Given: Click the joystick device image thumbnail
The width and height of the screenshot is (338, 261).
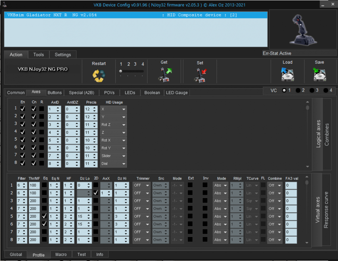Looking at the screenshot, I should click(303, 29).
